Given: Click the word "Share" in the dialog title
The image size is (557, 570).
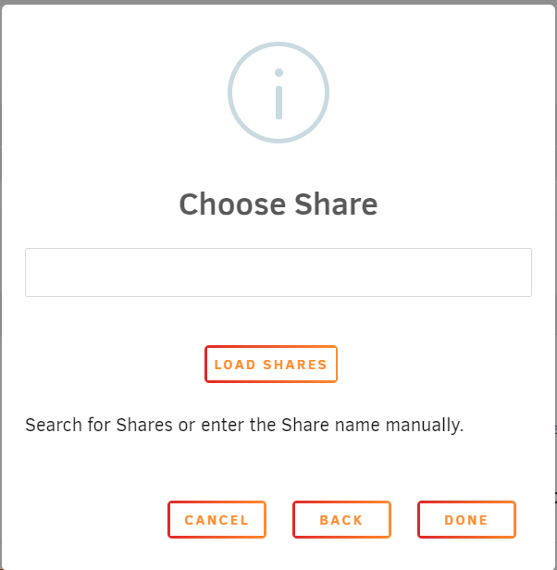Looking at the screenshot, I should 336,204.
